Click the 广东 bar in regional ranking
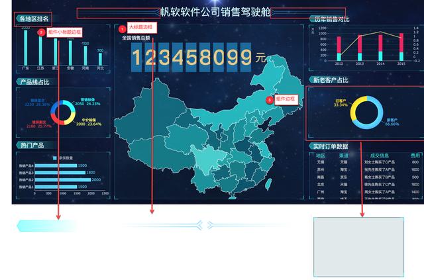The image size is (424, 280). coord(25,48)
